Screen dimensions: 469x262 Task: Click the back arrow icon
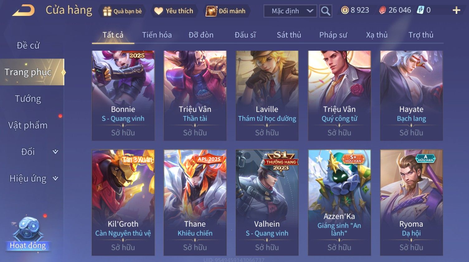pos(23,11)
